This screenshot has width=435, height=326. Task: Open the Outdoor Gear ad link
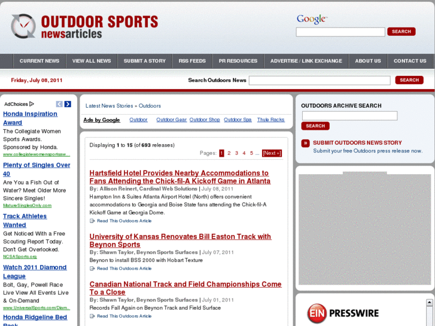[x=172, y=120]
